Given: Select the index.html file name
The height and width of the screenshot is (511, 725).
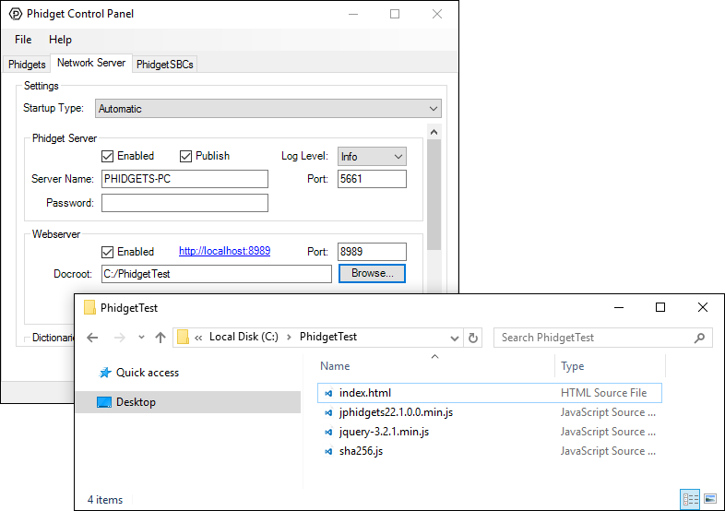Looking at the screenshot, I should tap(365, 393).
